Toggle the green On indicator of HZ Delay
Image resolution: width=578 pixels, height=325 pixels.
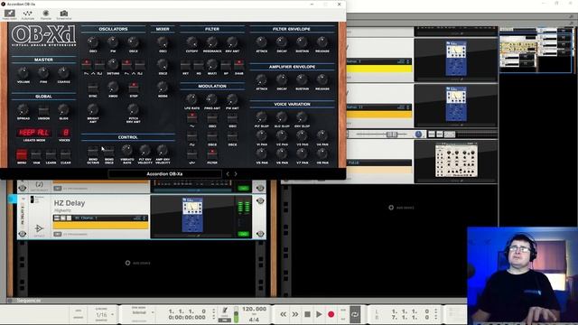pos(243,234)
